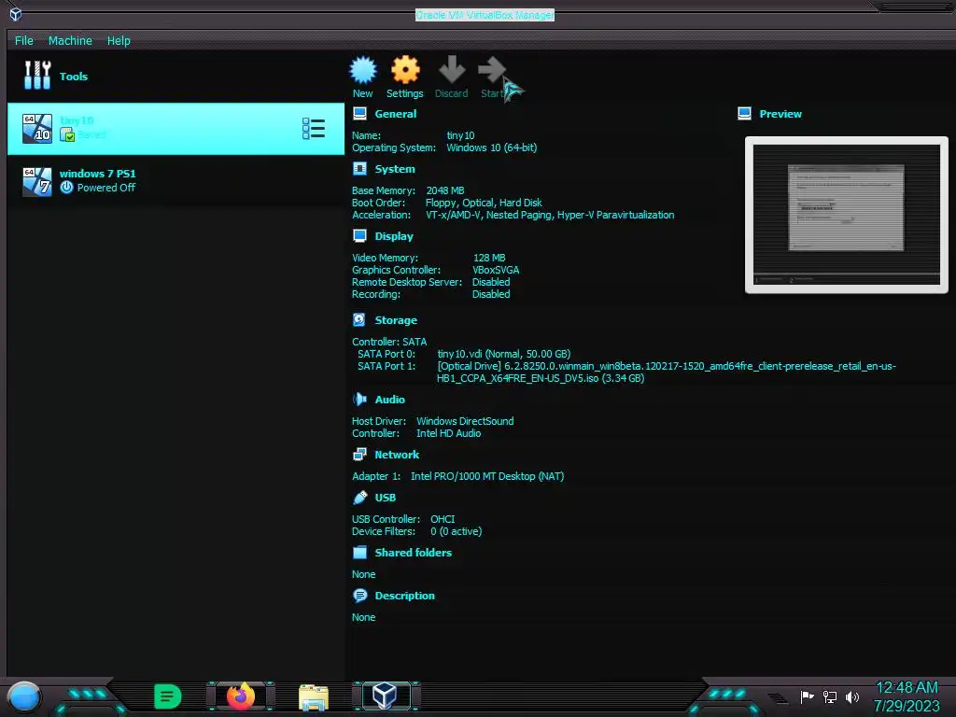This screenshot has width=956, height=717.
Task: Click the VirtualBox cube title bar icon
Action: pos(16,13)
